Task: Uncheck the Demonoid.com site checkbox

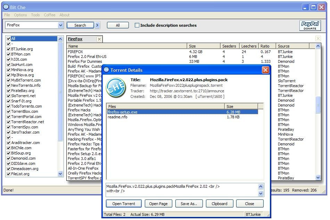Action: pos(8,158)
